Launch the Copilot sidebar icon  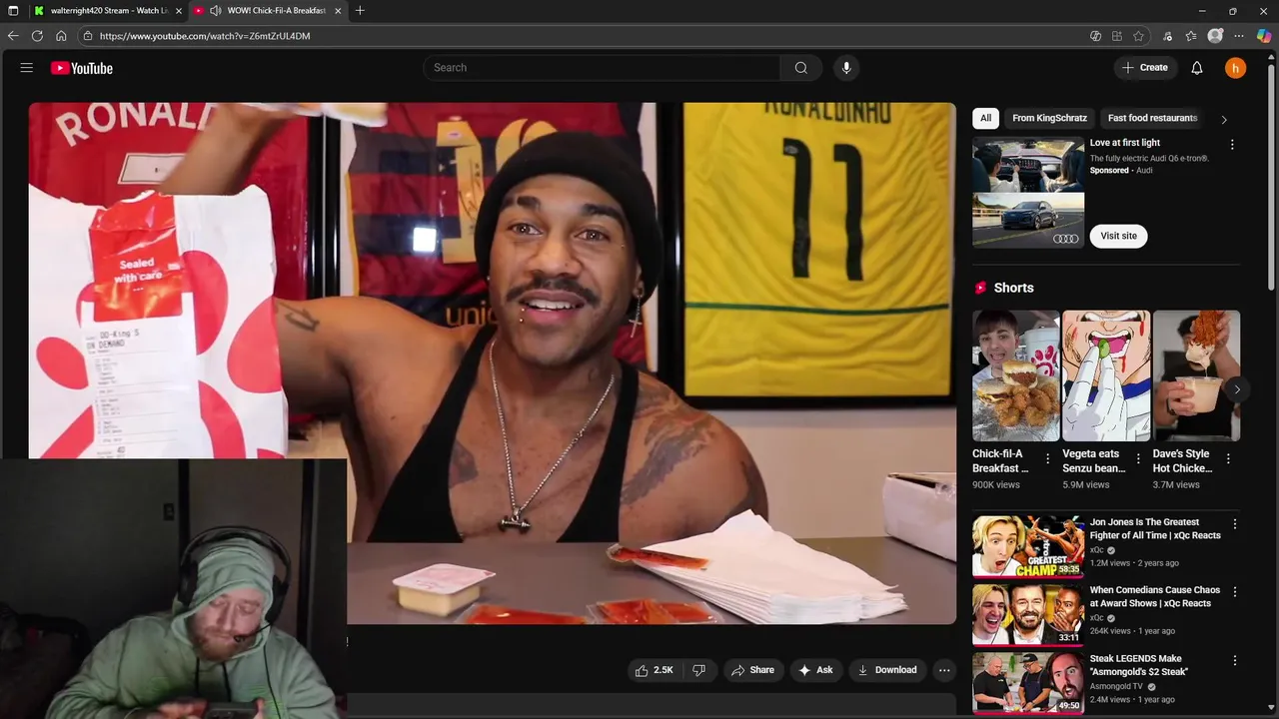pos(1264,36)
